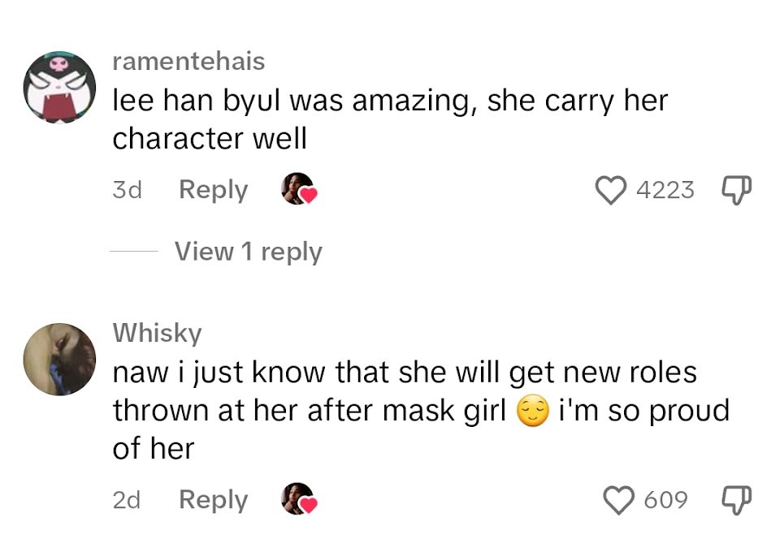Click the 4223 likes count
The image size is (780, 556).
pos(665,190)
